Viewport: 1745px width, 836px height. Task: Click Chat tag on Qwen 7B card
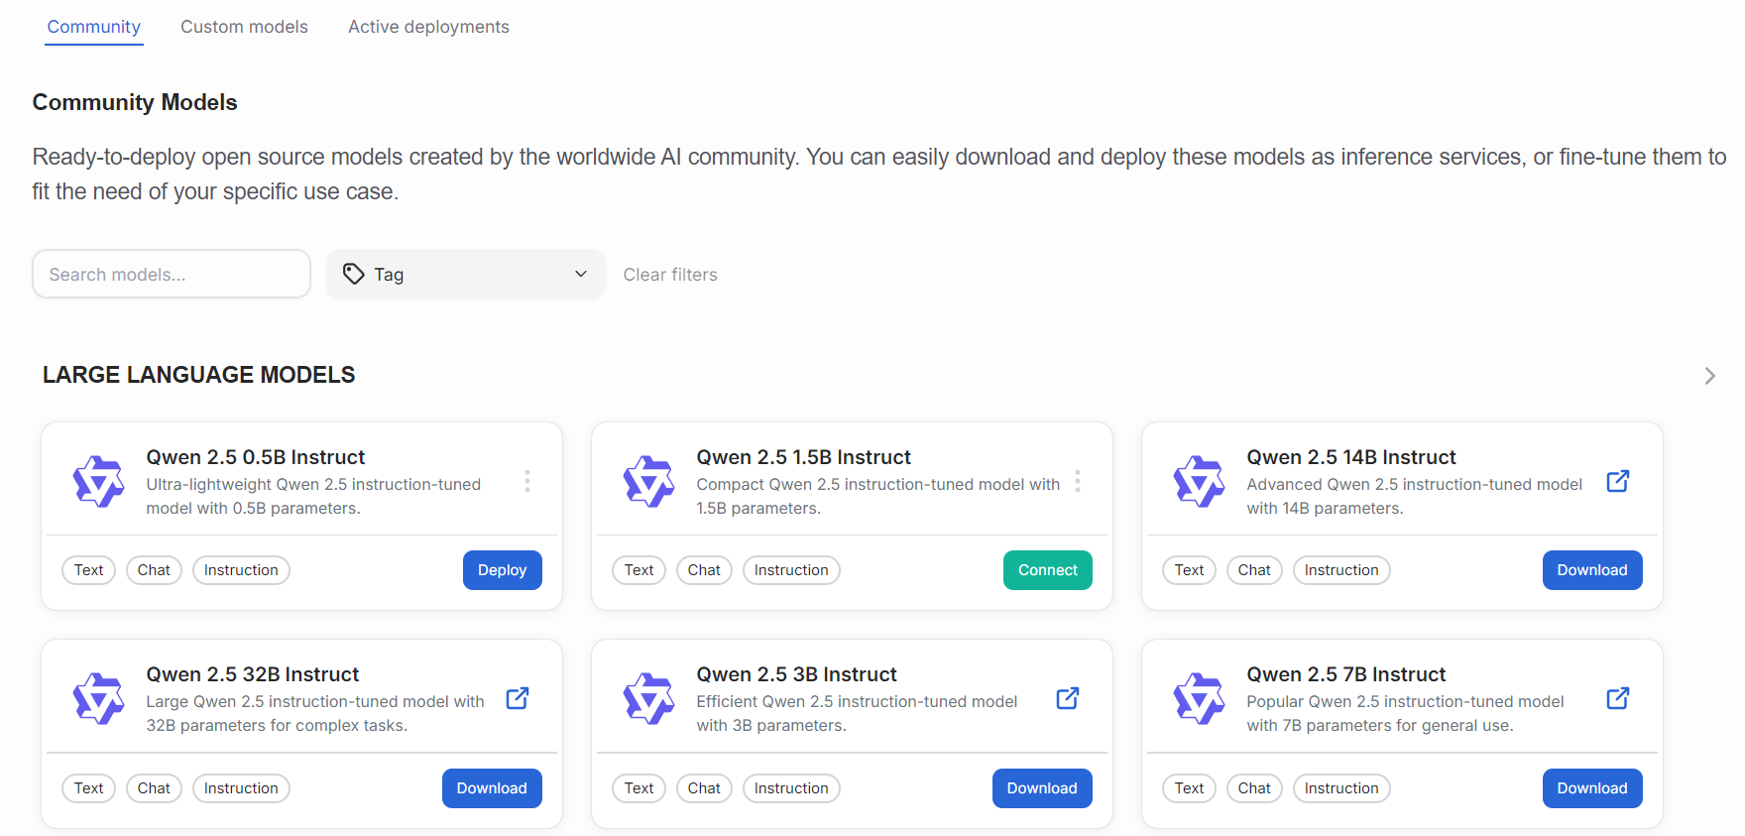(1254, 788)
